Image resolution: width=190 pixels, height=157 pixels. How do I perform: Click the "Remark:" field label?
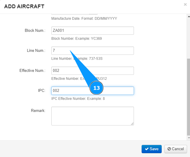pos(38,111)
